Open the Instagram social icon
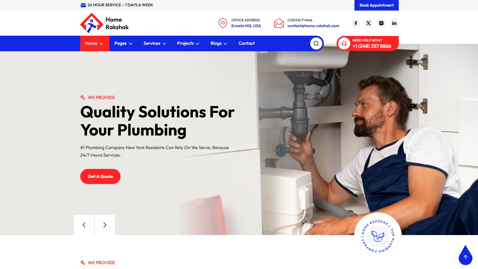Viewport: 478px width, 269px height. click(381, 23)
